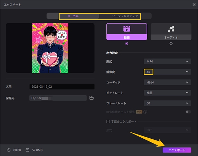Close the export dialog
The width and height of the screenshot is (198, 156).
[194, 5]
